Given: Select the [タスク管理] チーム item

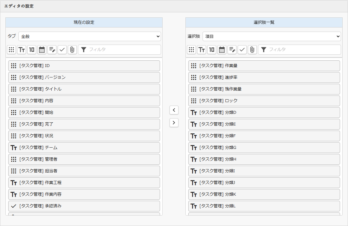Looking at the screenshot, I should [x=84, y=148].
